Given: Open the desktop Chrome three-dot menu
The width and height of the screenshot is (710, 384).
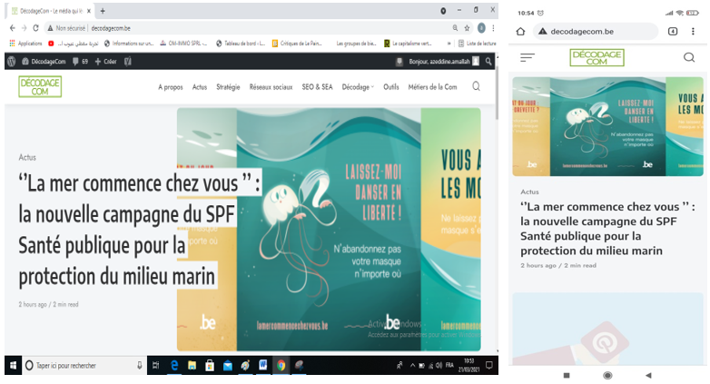Looking at the screenshot, I should [493, 28].
